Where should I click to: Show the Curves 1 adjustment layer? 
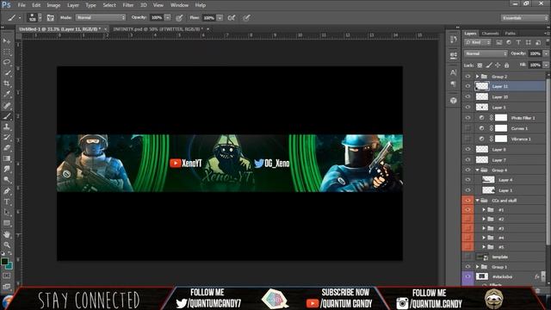click(x=467, y=128)
